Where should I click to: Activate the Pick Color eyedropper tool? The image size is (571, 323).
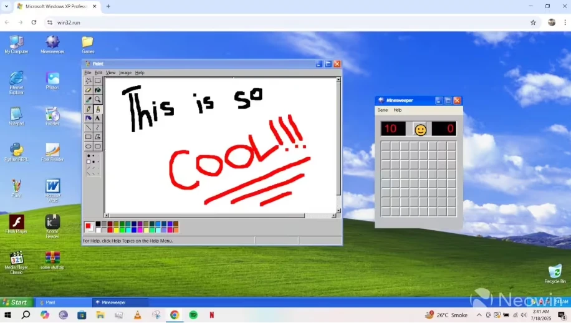tap(89, 99)
